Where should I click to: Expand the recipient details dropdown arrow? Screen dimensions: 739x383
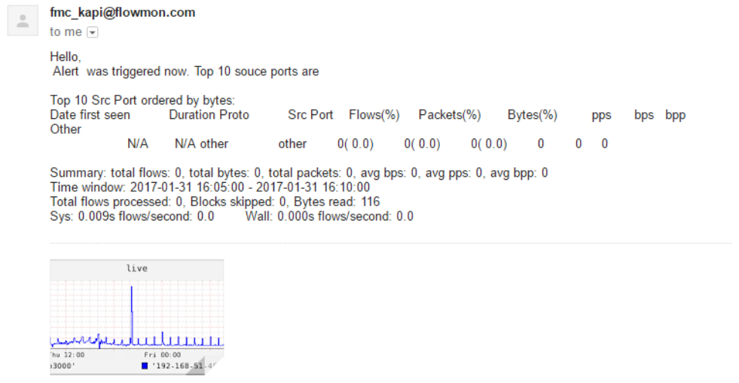(x=93, y=32)
